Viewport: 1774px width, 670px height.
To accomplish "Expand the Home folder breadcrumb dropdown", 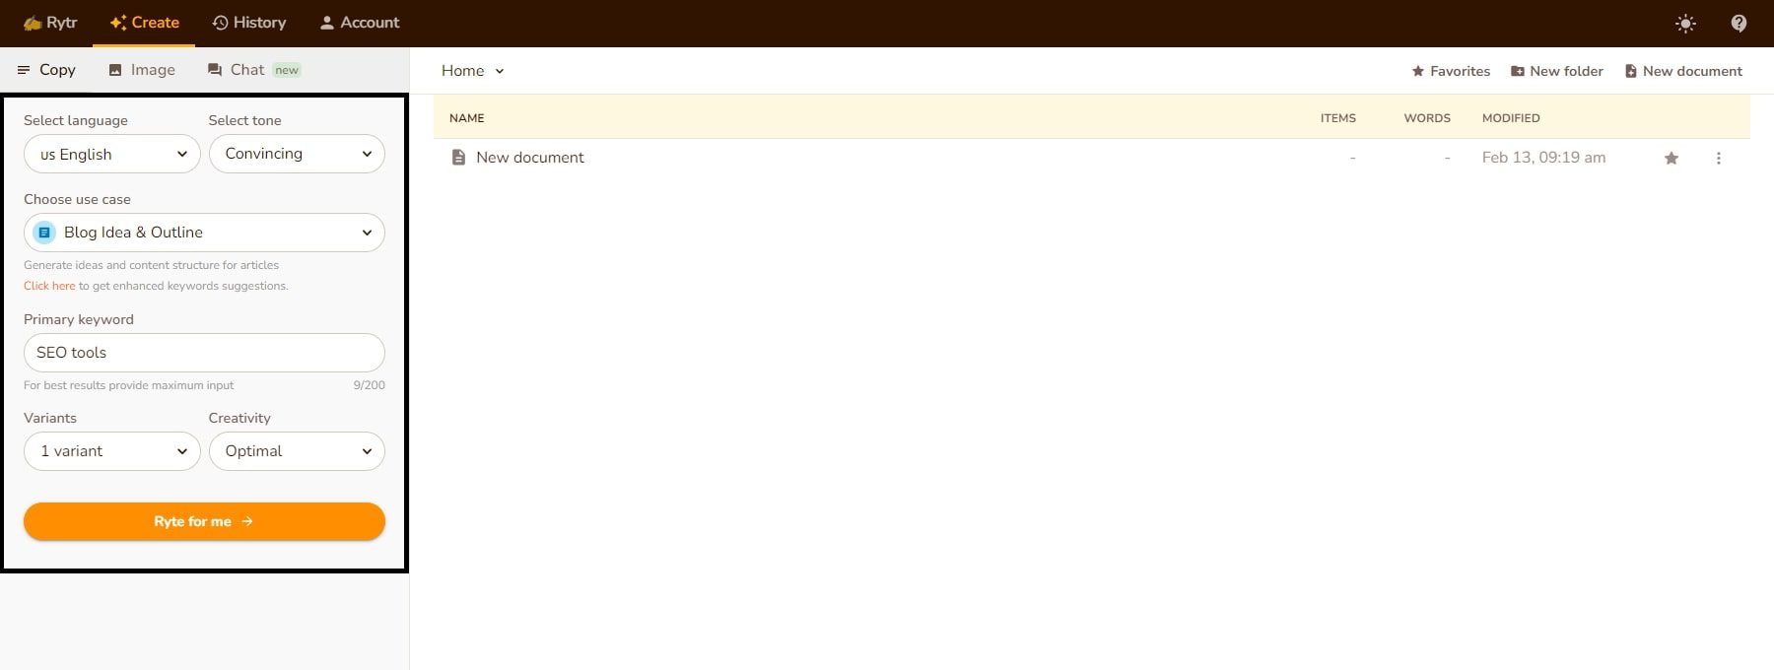I will click(473, 71).
